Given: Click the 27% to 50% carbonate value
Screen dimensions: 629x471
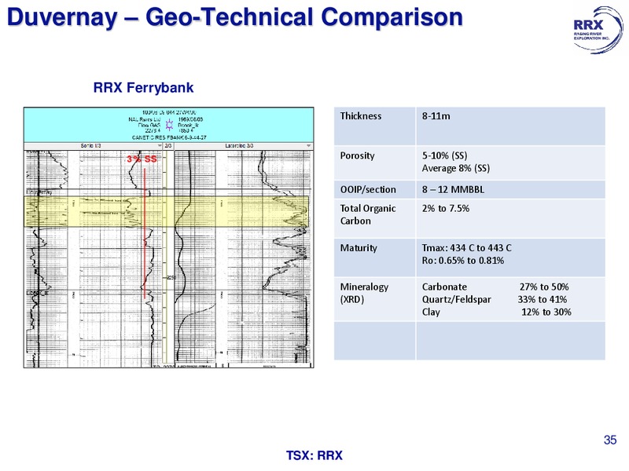Looking at the screenshot, I should pyautogui.click(x=544, y=287).
